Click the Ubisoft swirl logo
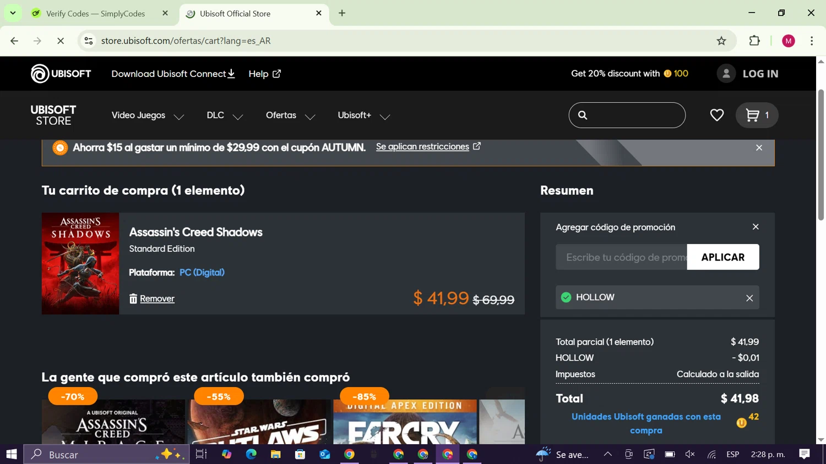This screenshot has width=826, height=464. (40, 74)
